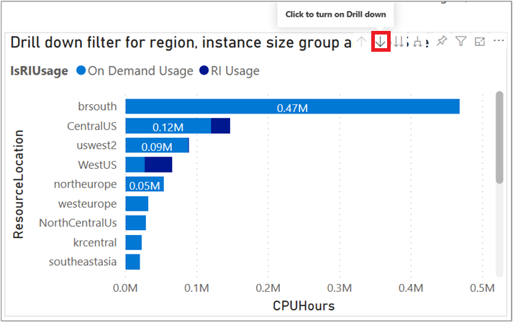Select the westeurope bar
This screenshot has height=322, width=513.
[x=137, y=203]
